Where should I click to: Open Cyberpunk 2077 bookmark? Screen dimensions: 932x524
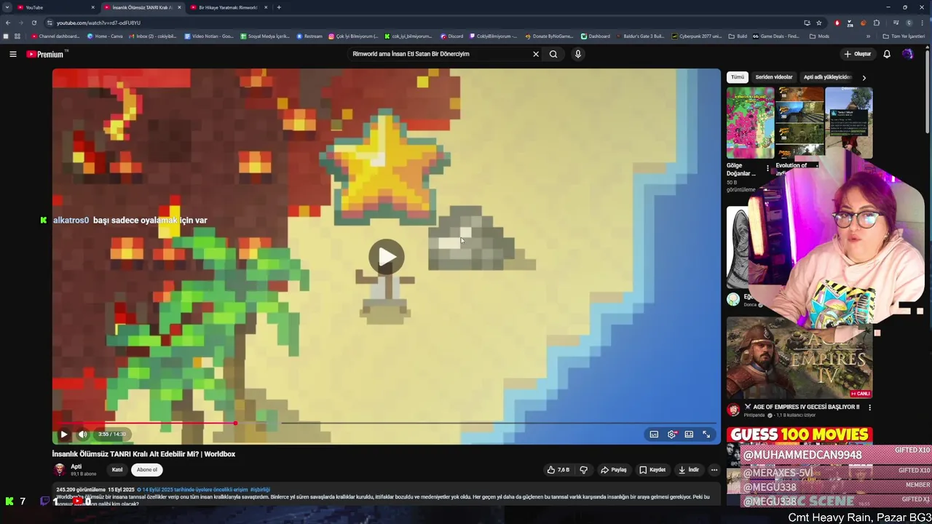point(697,36)
